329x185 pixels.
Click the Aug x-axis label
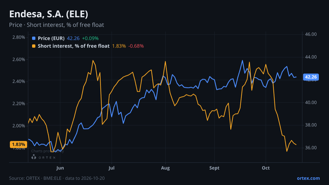pos(165,168)
